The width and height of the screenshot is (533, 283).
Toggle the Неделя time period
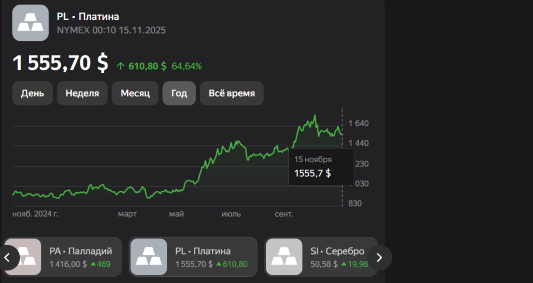(x=82, y=93)
